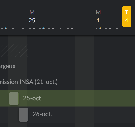
Task: Click the gray dot for Saturday 23
Action: 13,29
